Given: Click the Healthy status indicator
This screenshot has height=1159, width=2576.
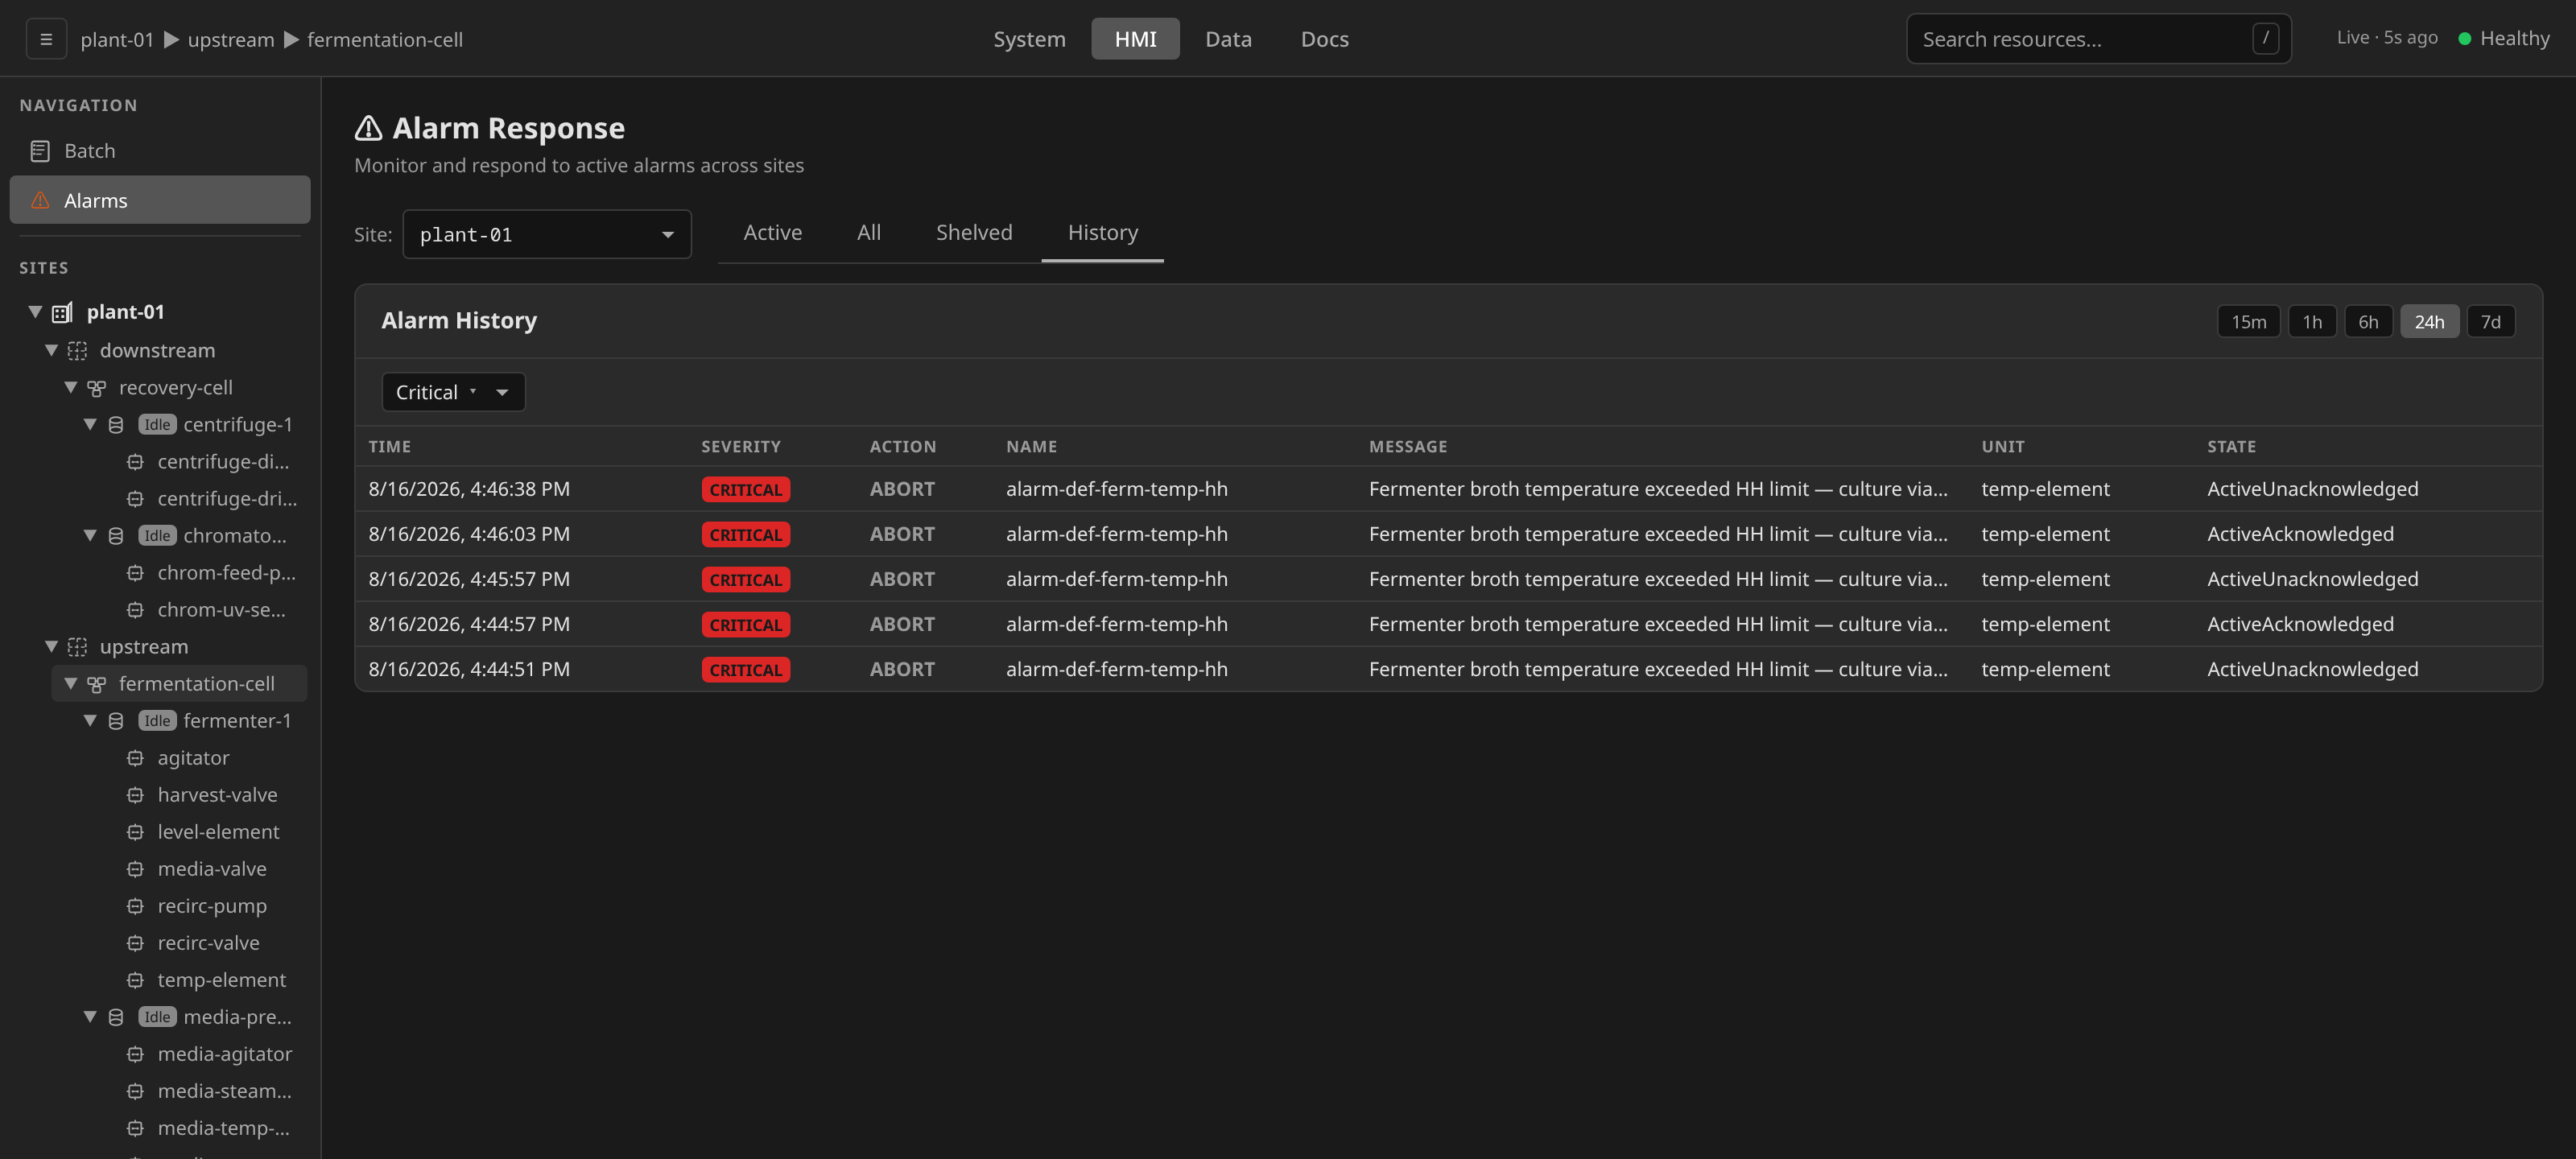Looking at the screenshot, I should point(2503,38).
